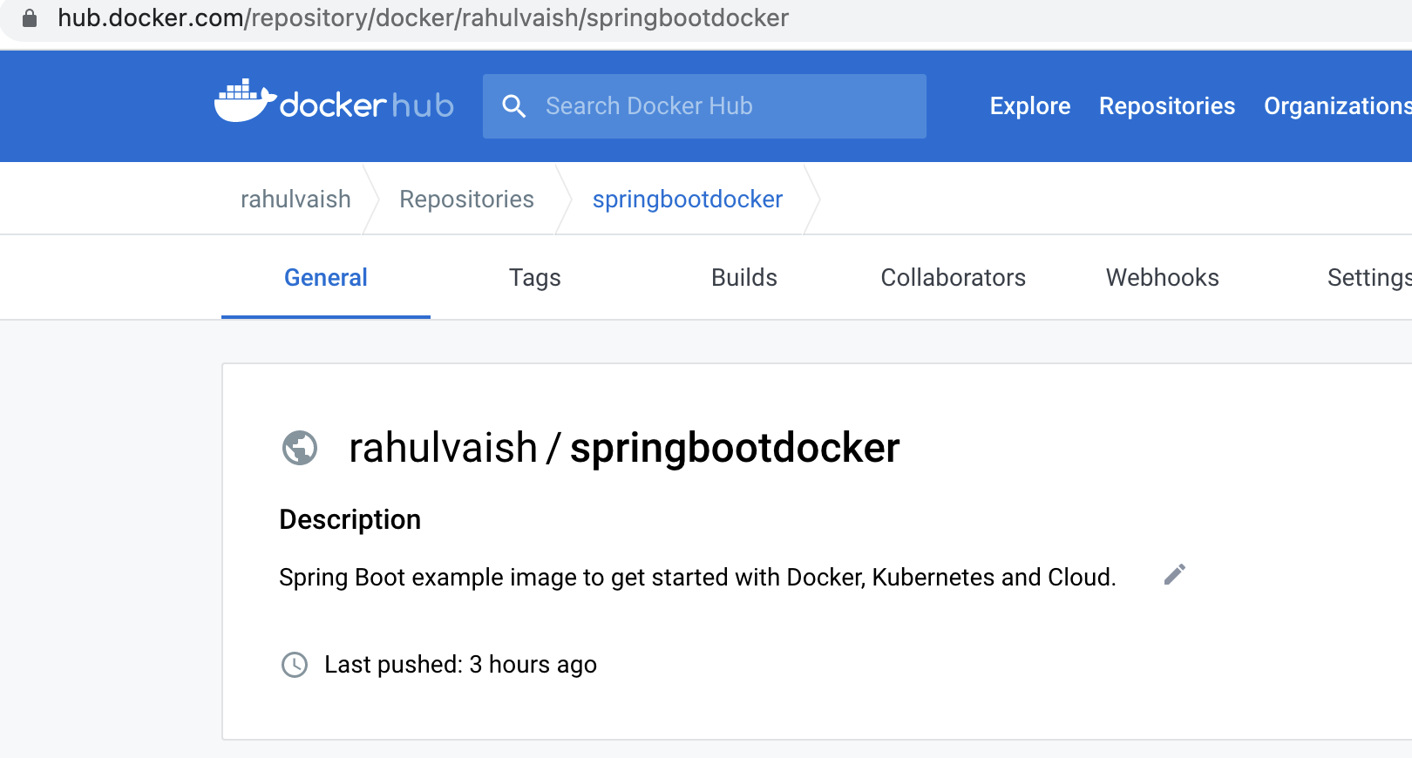Switch to the Webhooks tab
The height and width of the screenshot is (758, 1412).
tap(1163, 278)
